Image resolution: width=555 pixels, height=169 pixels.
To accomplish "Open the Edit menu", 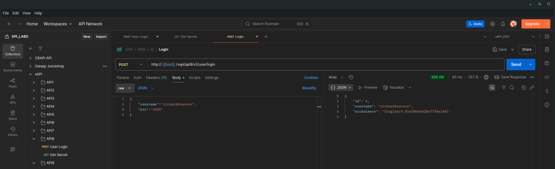I will 16,13.
